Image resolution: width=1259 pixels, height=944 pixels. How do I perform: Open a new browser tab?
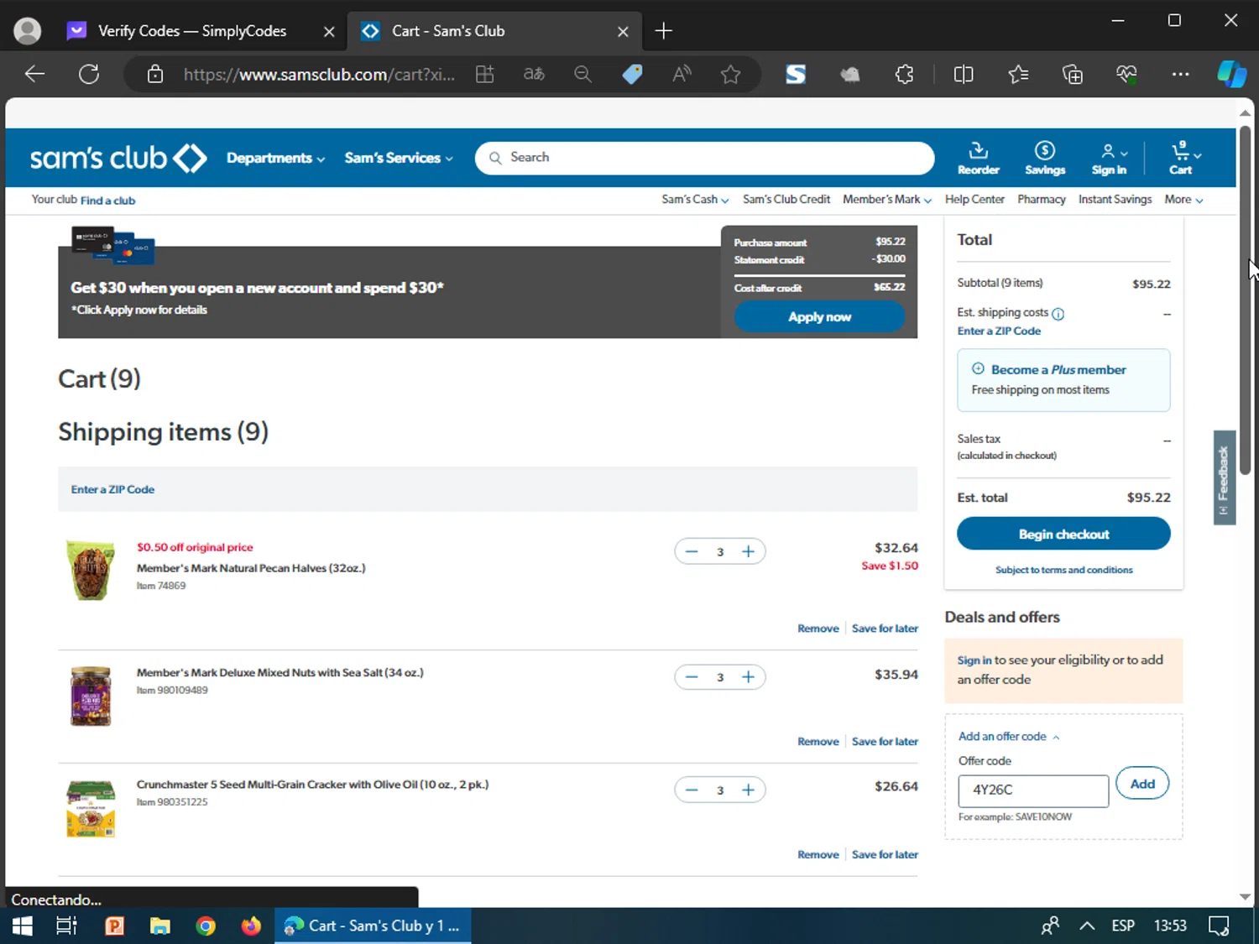(x=664, y=31)
